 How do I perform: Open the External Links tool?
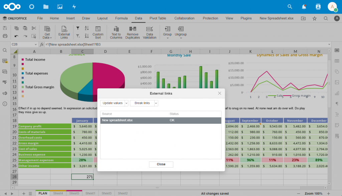coord(64,32)
